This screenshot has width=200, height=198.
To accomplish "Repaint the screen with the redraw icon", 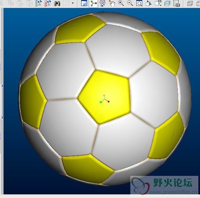I will pos(84,3).
